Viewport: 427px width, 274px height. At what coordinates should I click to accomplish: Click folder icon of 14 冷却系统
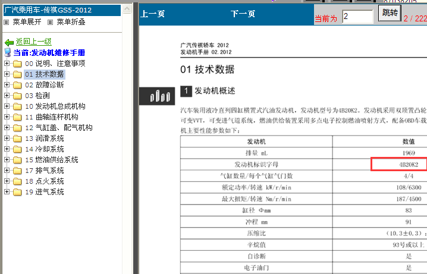pos(17,149)
